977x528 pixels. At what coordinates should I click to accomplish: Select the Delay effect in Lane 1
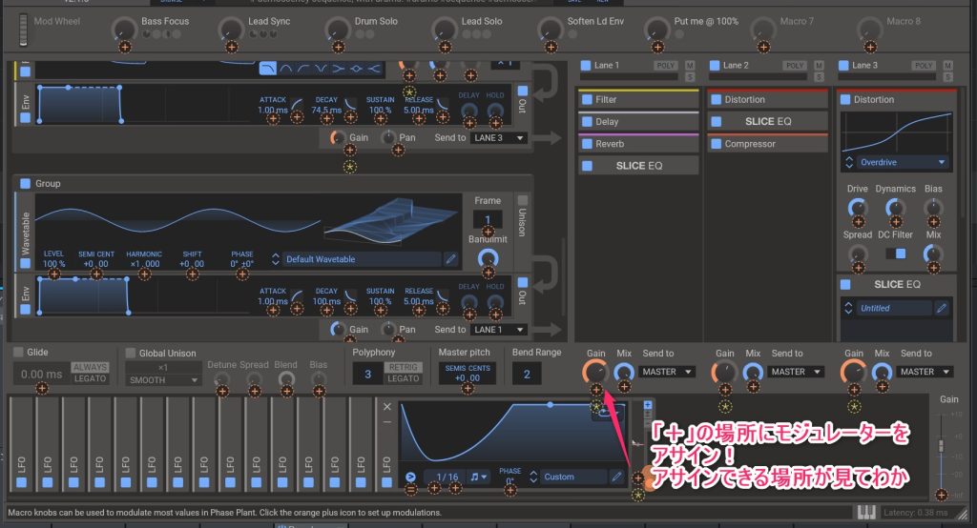tap(607, 122)
